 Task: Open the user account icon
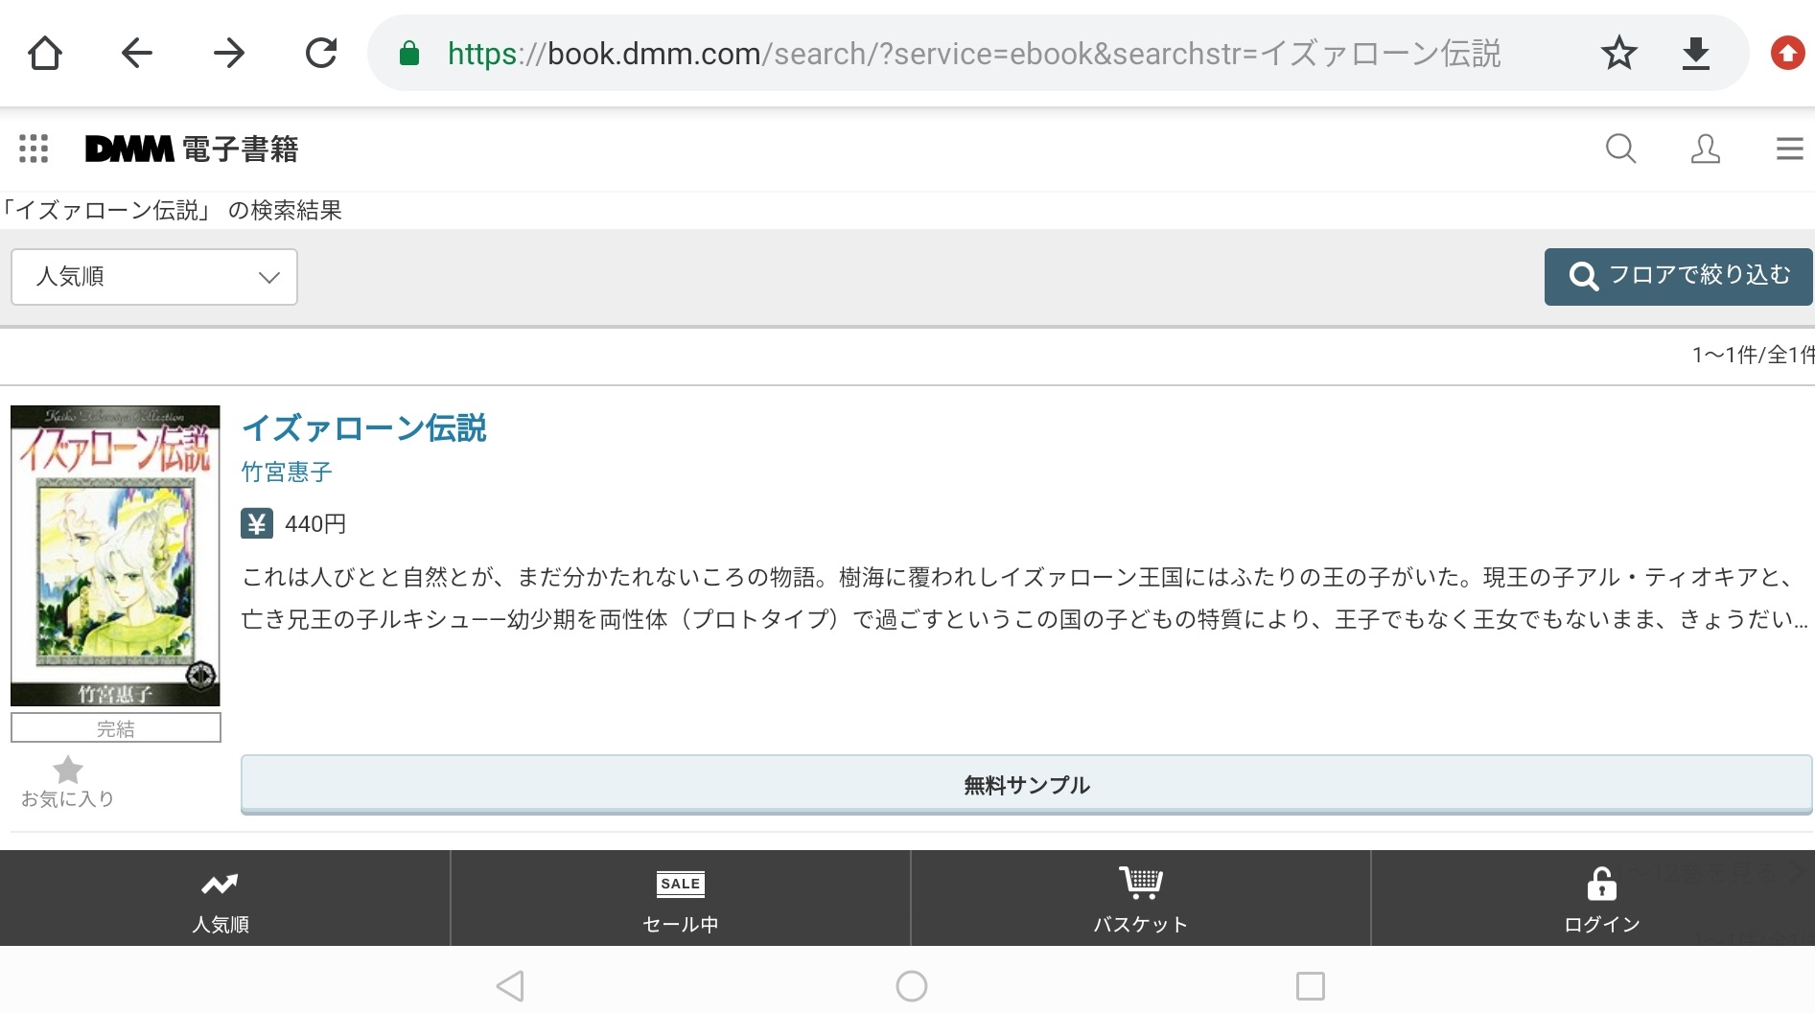(x=1705, y=149)
